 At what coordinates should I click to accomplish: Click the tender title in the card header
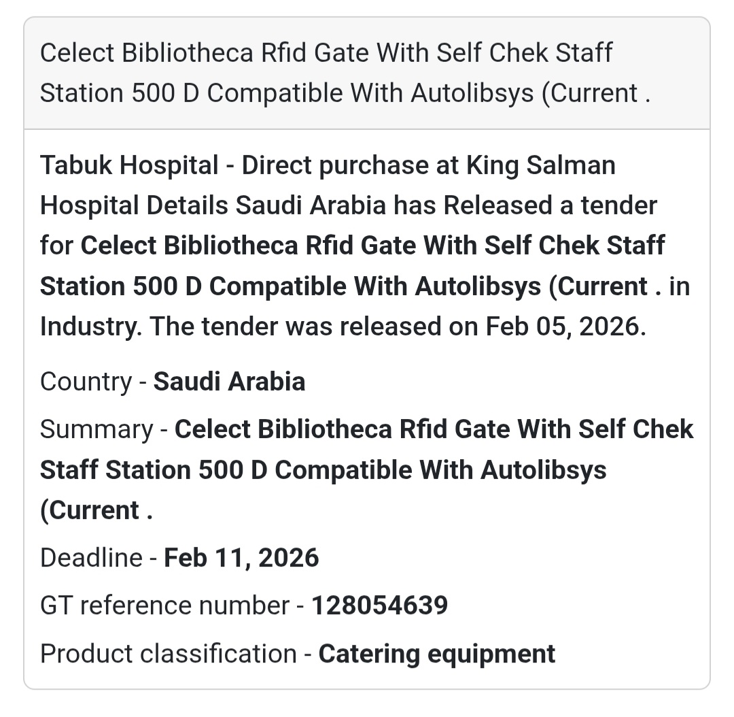click(x=326, y=73)
